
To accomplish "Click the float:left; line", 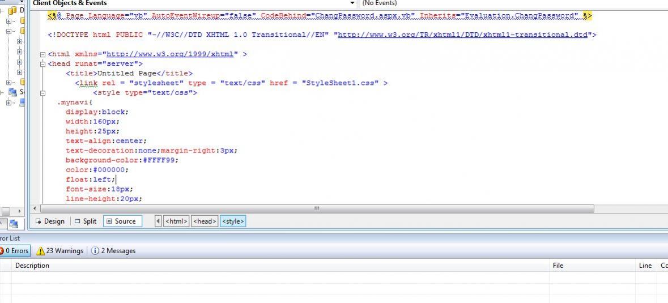I will [90, 180].
